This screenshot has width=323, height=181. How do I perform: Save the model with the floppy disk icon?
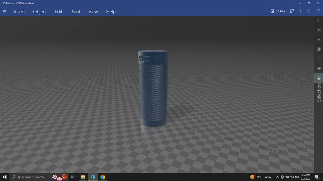pyautogui.click(x=292, y=11)
